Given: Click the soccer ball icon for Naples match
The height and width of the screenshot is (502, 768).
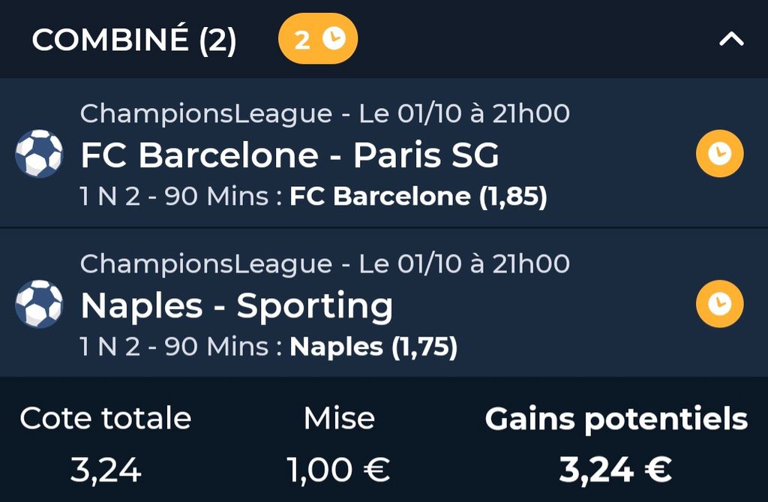Looking at the screenshot, I should pos(39,305).
